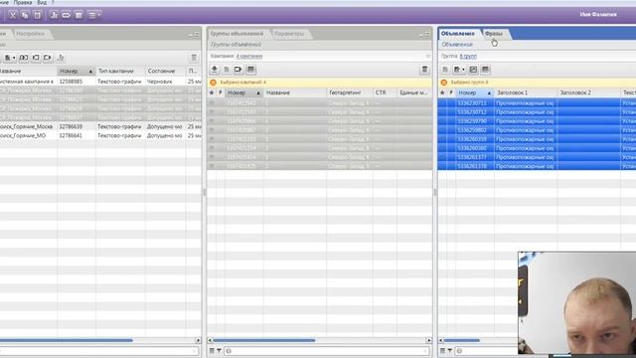This screenshot has width=636, height=358.
Task: Follow the '4 кампании' link
Action: pos(249,56)
